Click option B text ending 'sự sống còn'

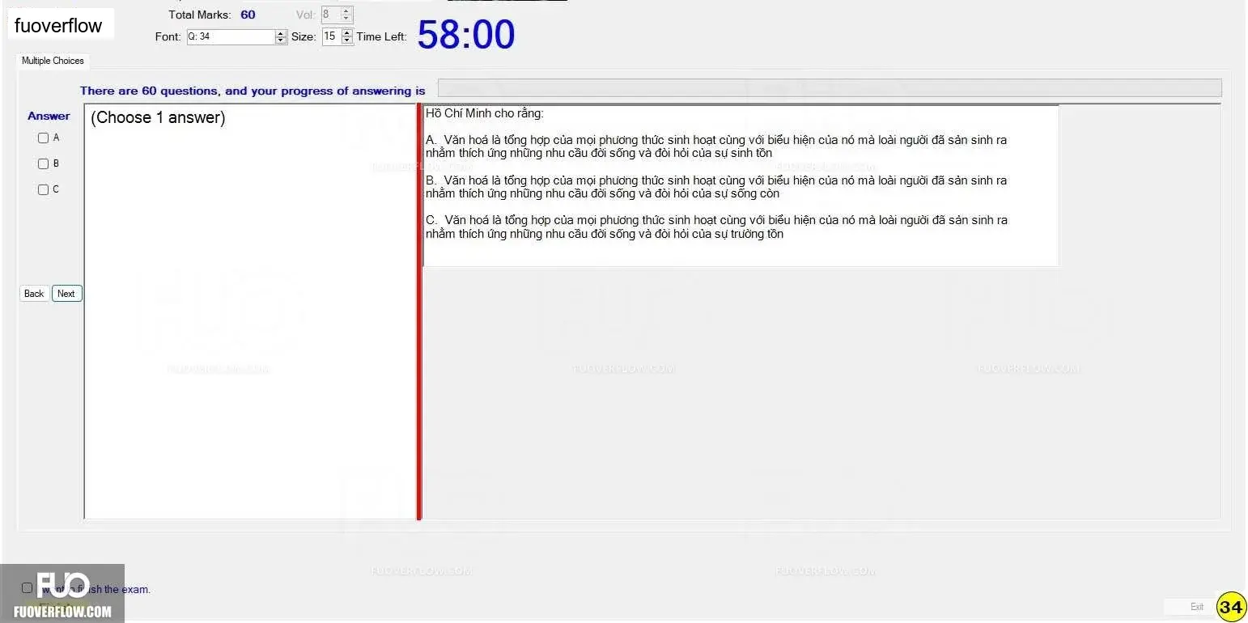(x=716, y=187)
